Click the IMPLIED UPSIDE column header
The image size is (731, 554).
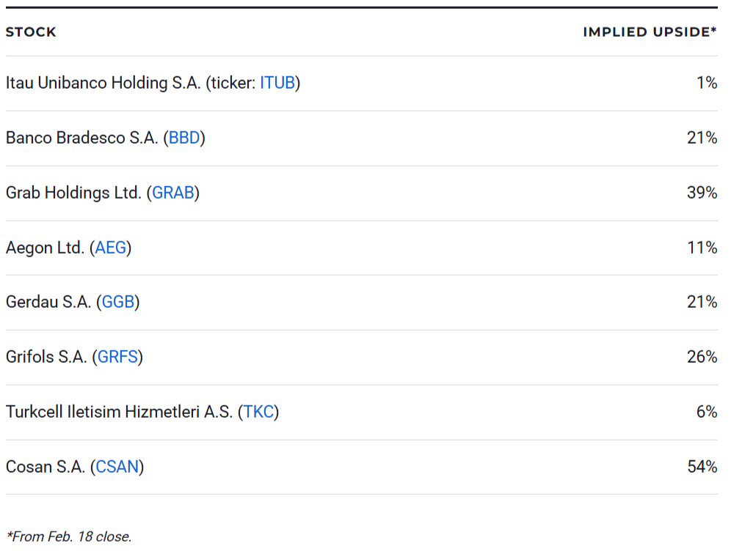click(650, 32)
